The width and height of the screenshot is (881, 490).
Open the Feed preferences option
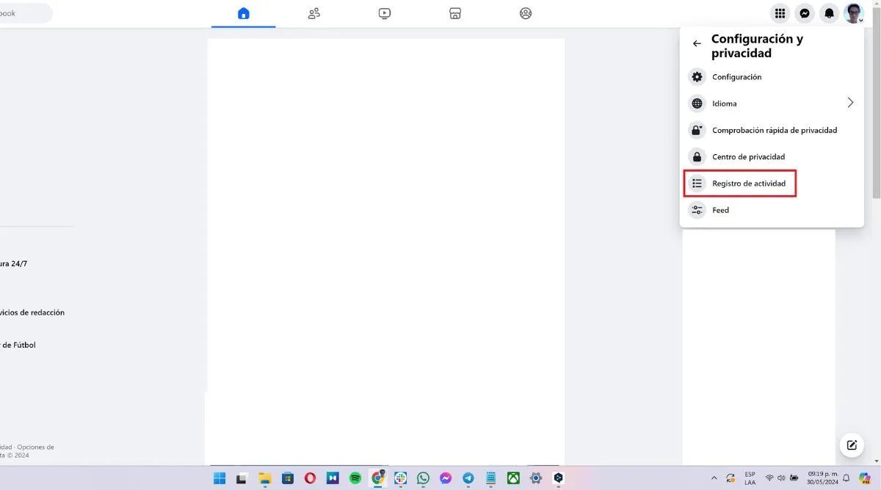720,210
